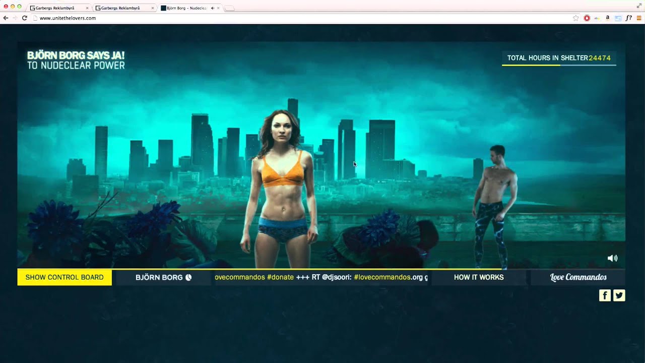Screen dimensions: 645x363
Task: Open the Facebook page icon
Action: (x=605, y=295)
